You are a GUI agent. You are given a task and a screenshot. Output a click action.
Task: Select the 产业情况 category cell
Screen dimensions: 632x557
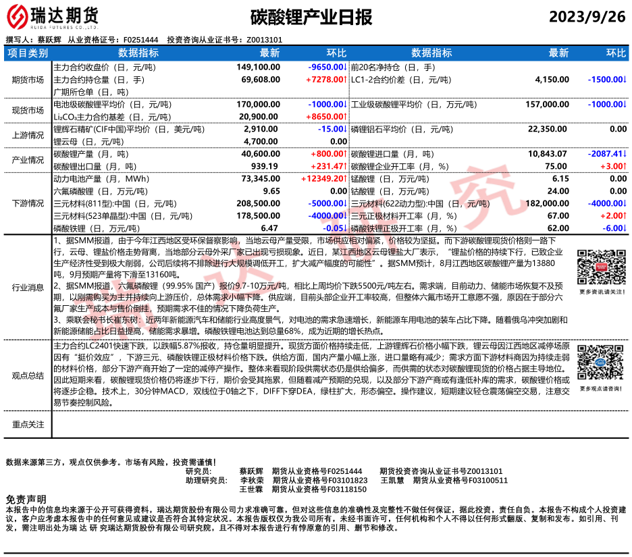(x=28, y=160)
